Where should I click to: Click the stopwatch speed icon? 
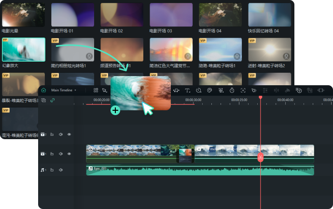pyautogui.click(x=232, y=90)
